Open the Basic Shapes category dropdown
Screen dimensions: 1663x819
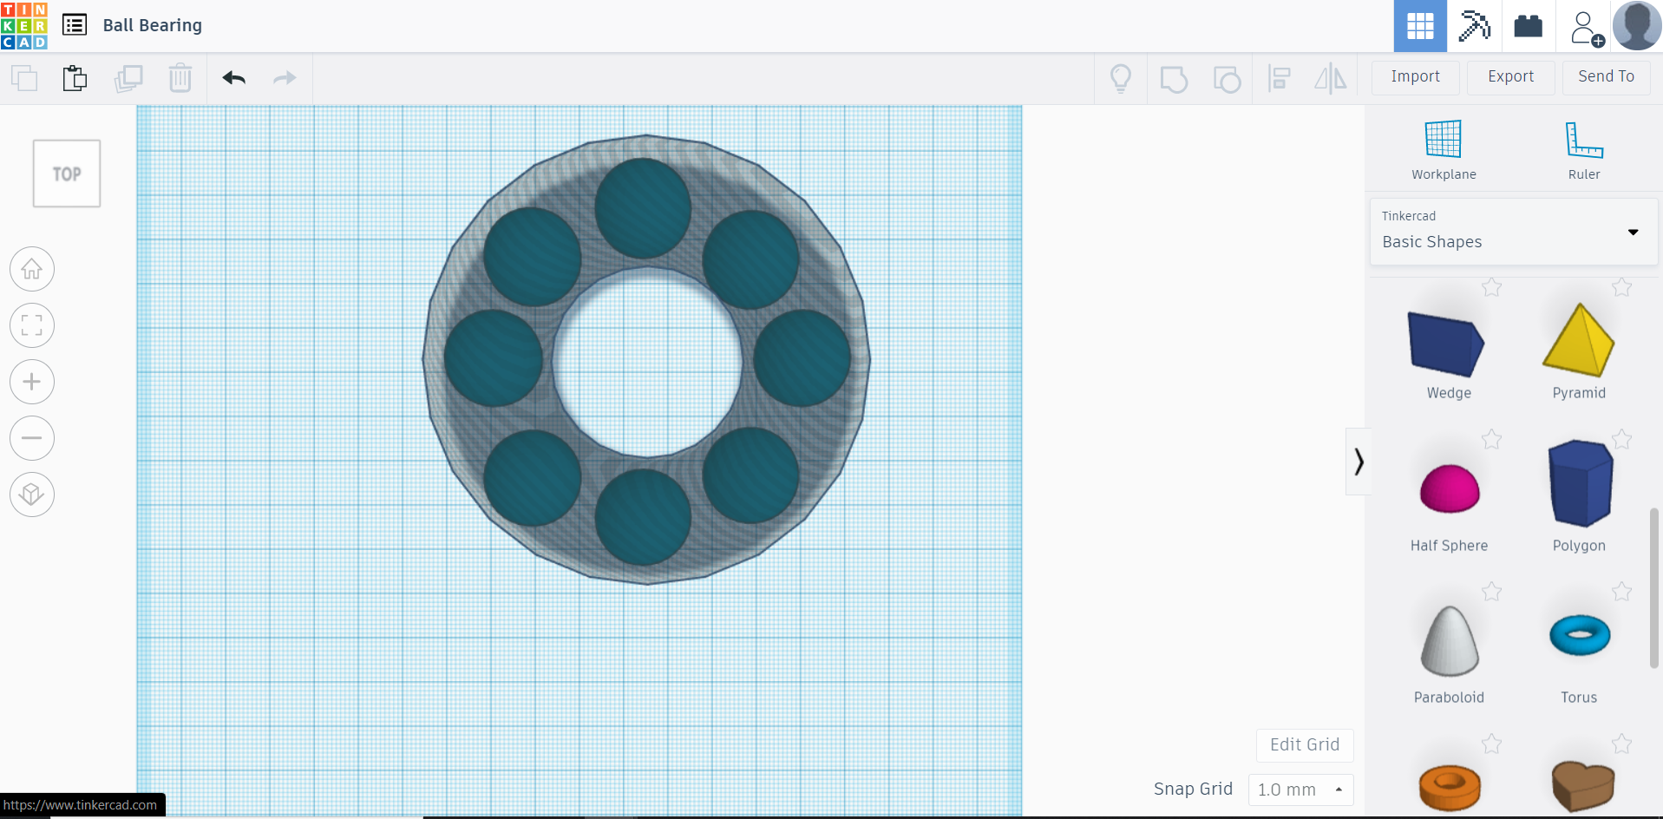[x=1514, y=232]
